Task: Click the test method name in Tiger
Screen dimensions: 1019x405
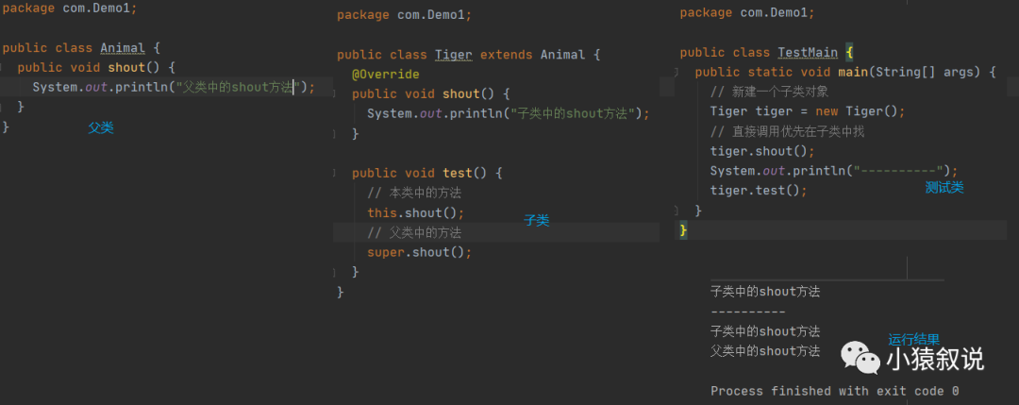Action: pos(457,173)
